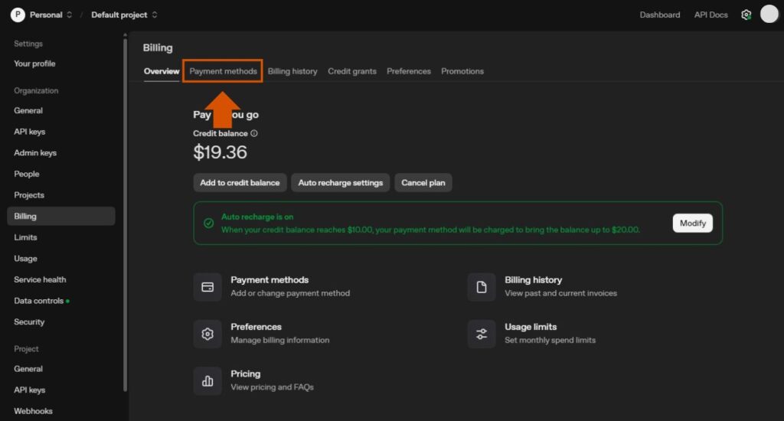Open the user profile avatar
Image resolution: width=784 pixels, height=421 pixels.
(x=769, y=15)
